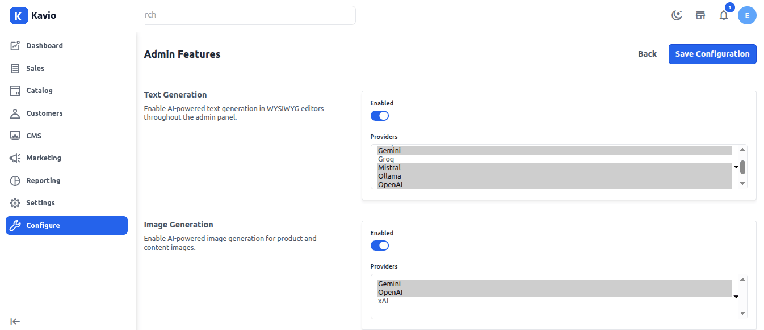Click the Back link
Viewport: 764px width, 330px height.
tap(647, 54)
